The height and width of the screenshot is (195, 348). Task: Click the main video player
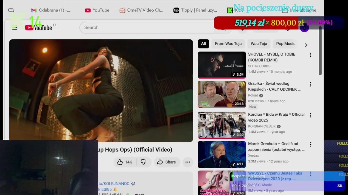pos(101,91)
